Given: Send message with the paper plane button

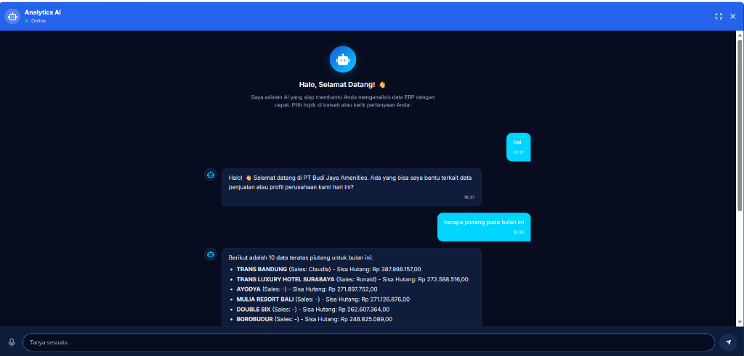Looking at the screenshot, I should tap(728, 342).
